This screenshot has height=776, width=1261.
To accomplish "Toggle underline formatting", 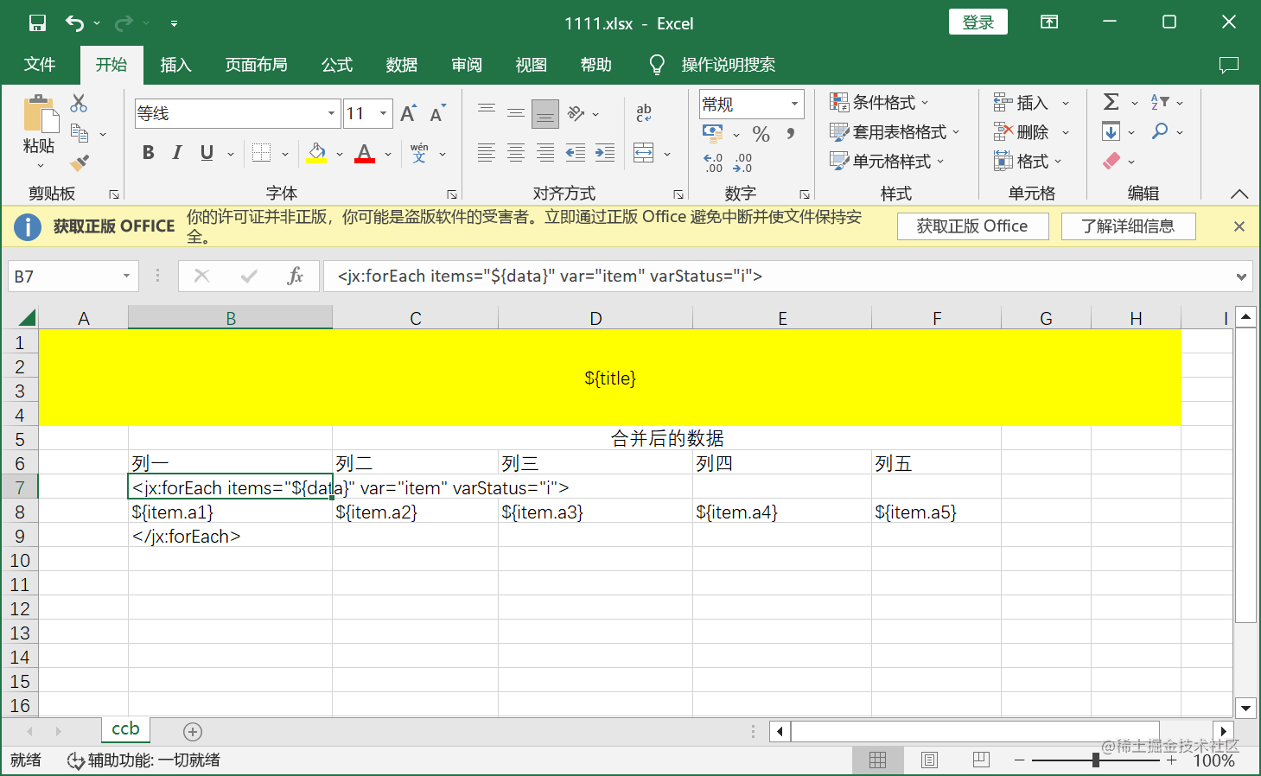I will [205, 152].
